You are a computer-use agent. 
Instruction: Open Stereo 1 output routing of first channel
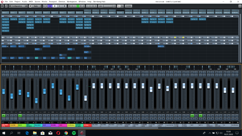[x=5, y=13]
